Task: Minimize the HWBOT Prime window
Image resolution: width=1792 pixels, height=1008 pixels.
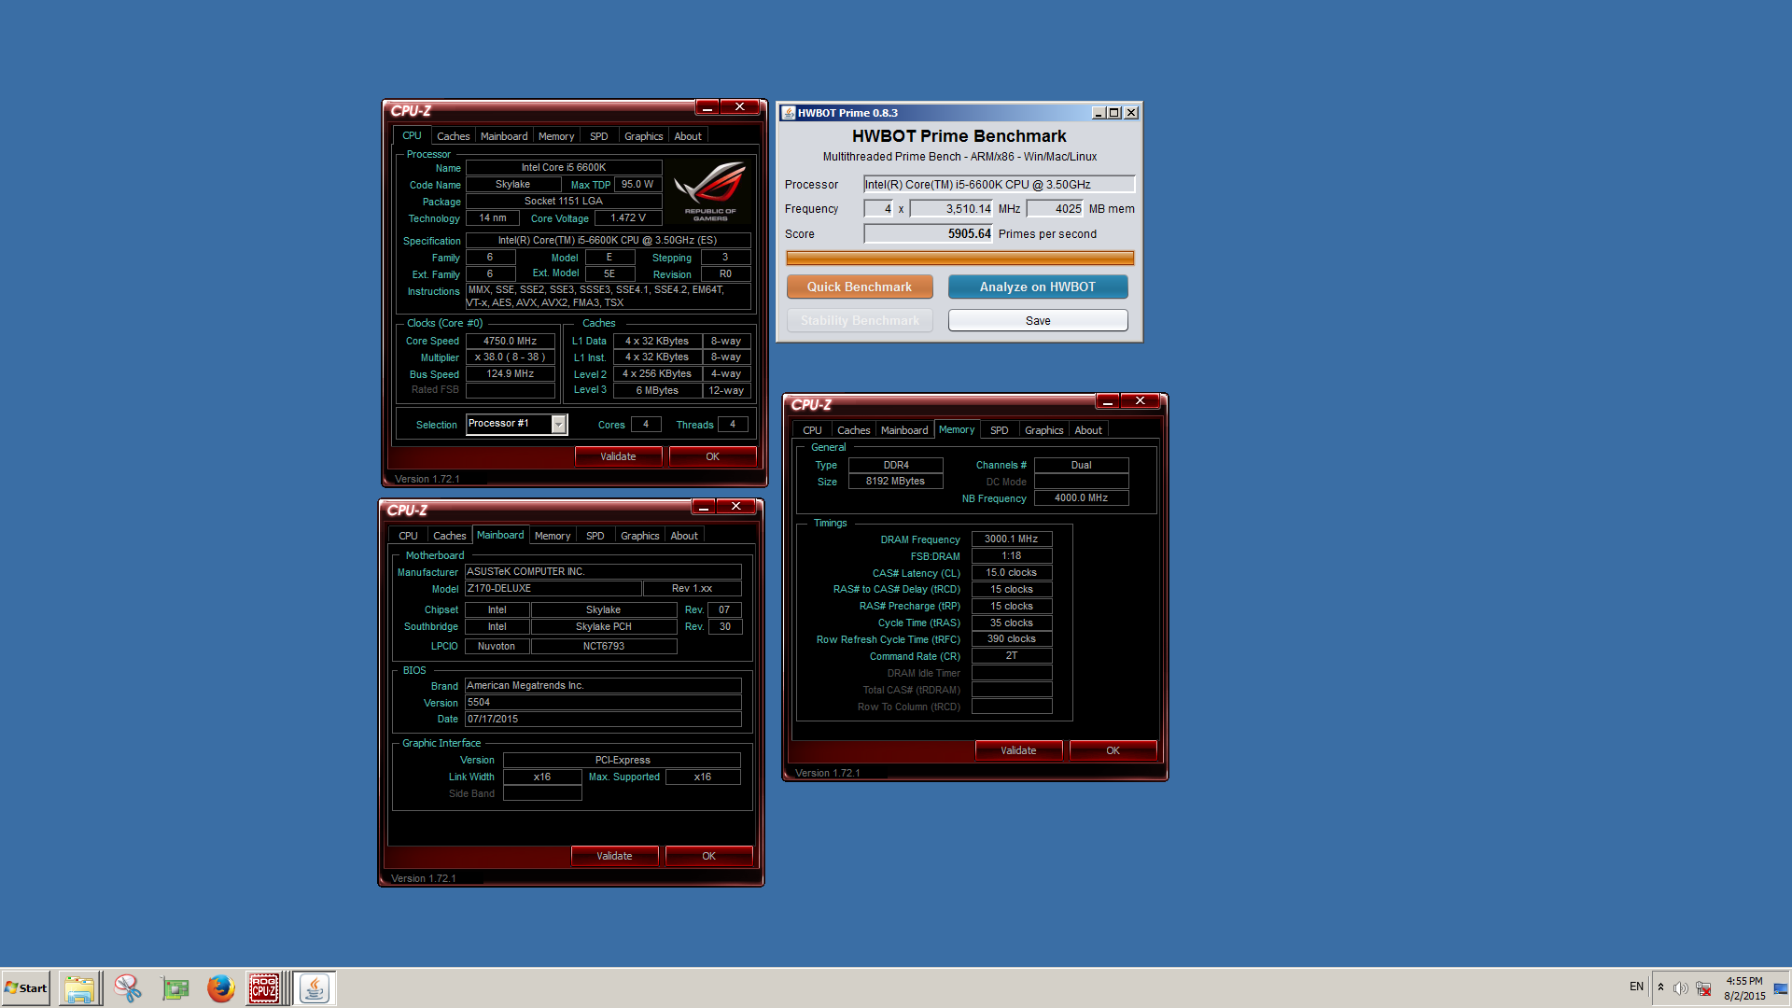Action: (1099, 113)
